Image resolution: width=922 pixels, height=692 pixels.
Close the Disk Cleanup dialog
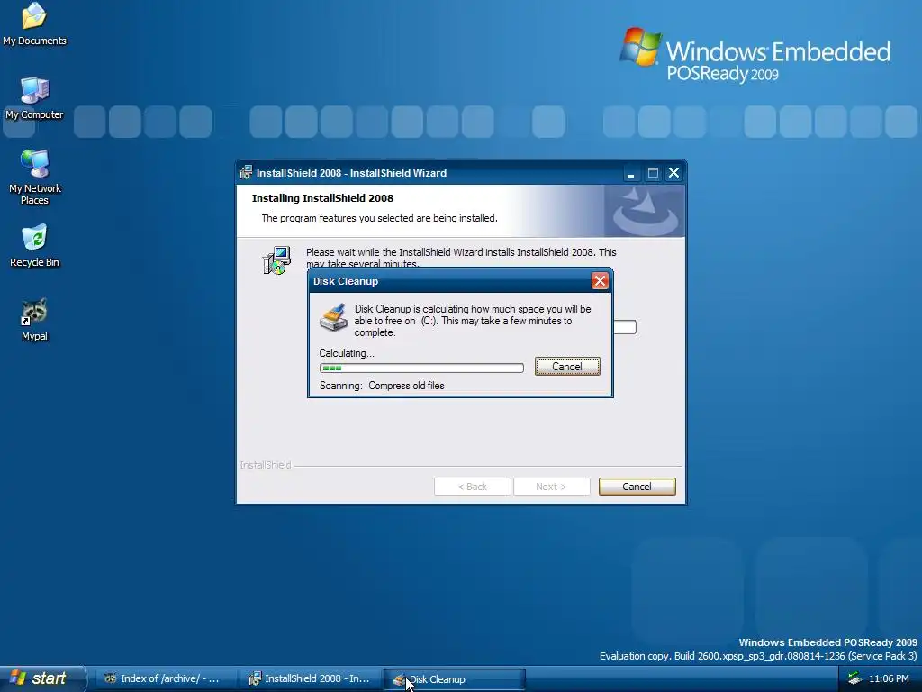pyautogui.click(x=600, y=281)
